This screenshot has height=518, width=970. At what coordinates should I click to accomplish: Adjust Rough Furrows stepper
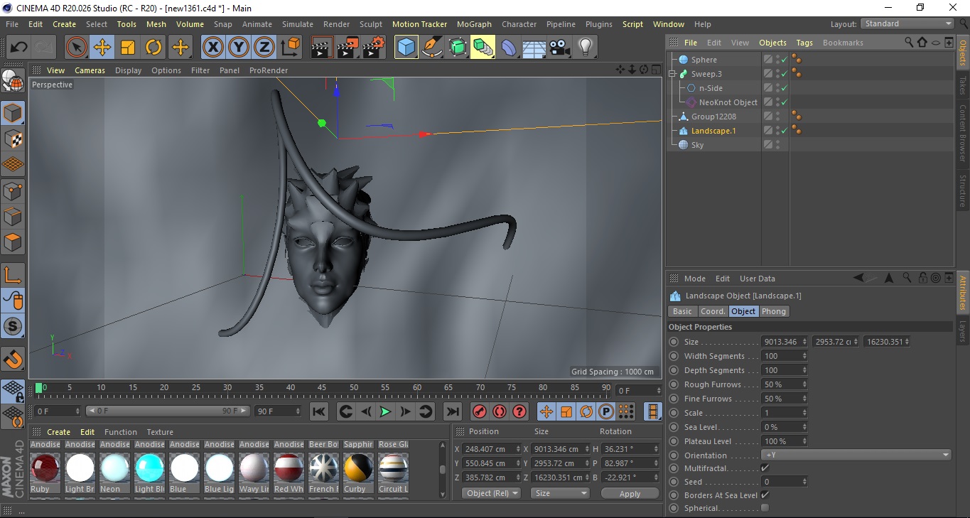tap(804, 384)
